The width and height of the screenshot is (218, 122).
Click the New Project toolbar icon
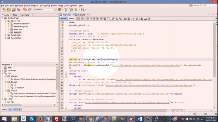click(9, 10)
